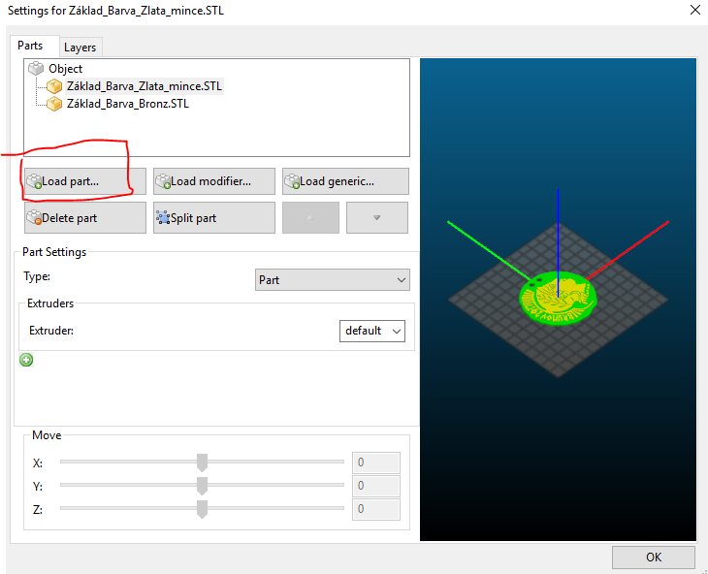Click the move-up arrow button

310,218
